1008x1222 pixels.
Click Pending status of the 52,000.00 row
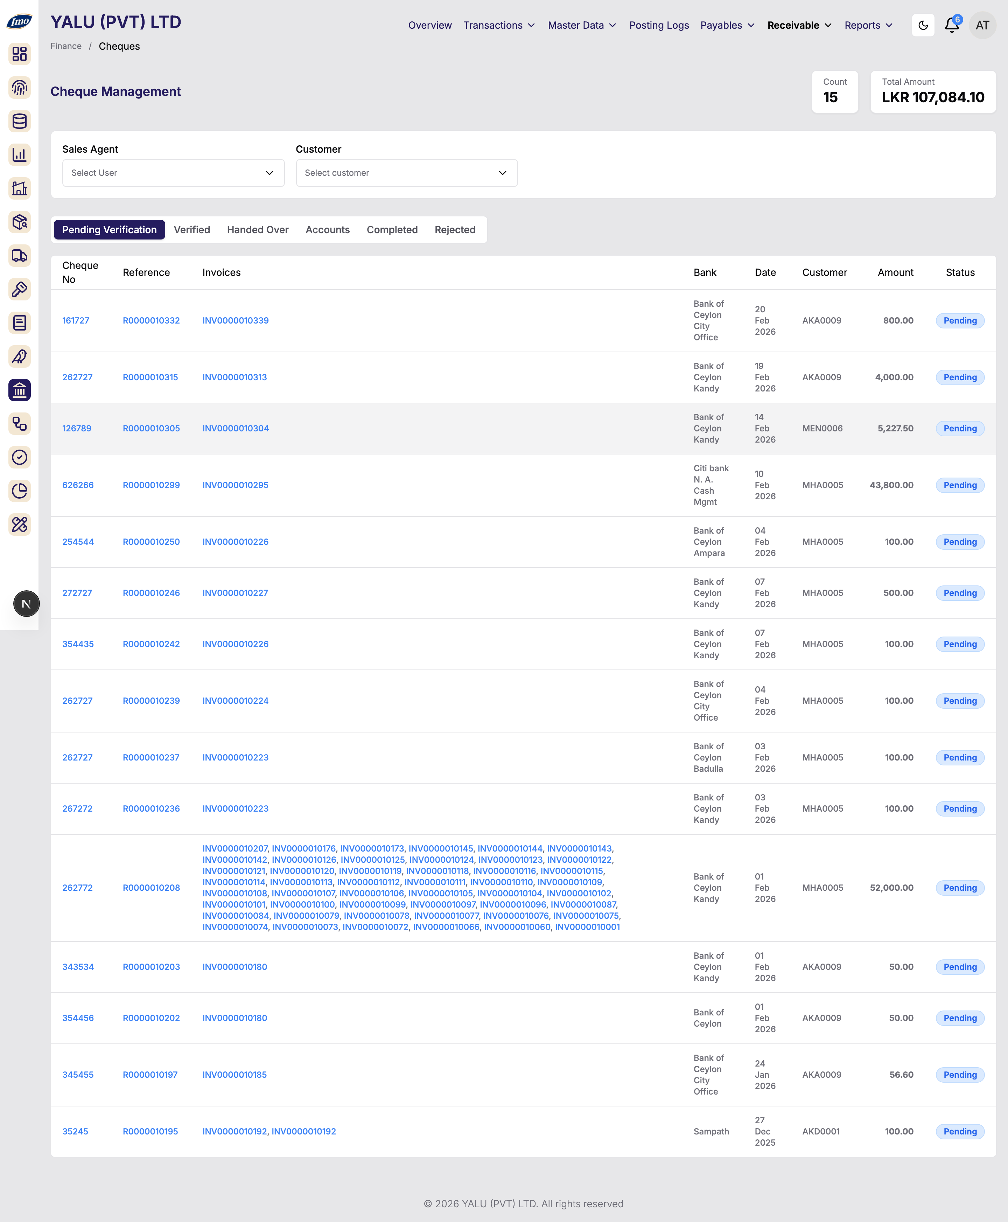(x=960, y=888)
